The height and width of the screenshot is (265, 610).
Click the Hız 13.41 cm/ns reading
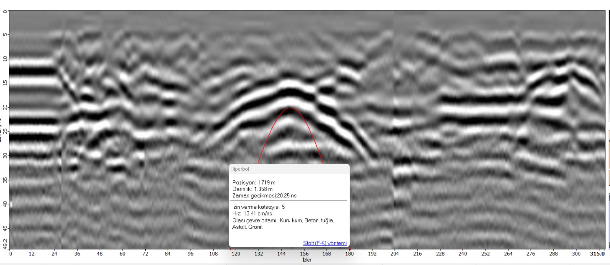252,213
